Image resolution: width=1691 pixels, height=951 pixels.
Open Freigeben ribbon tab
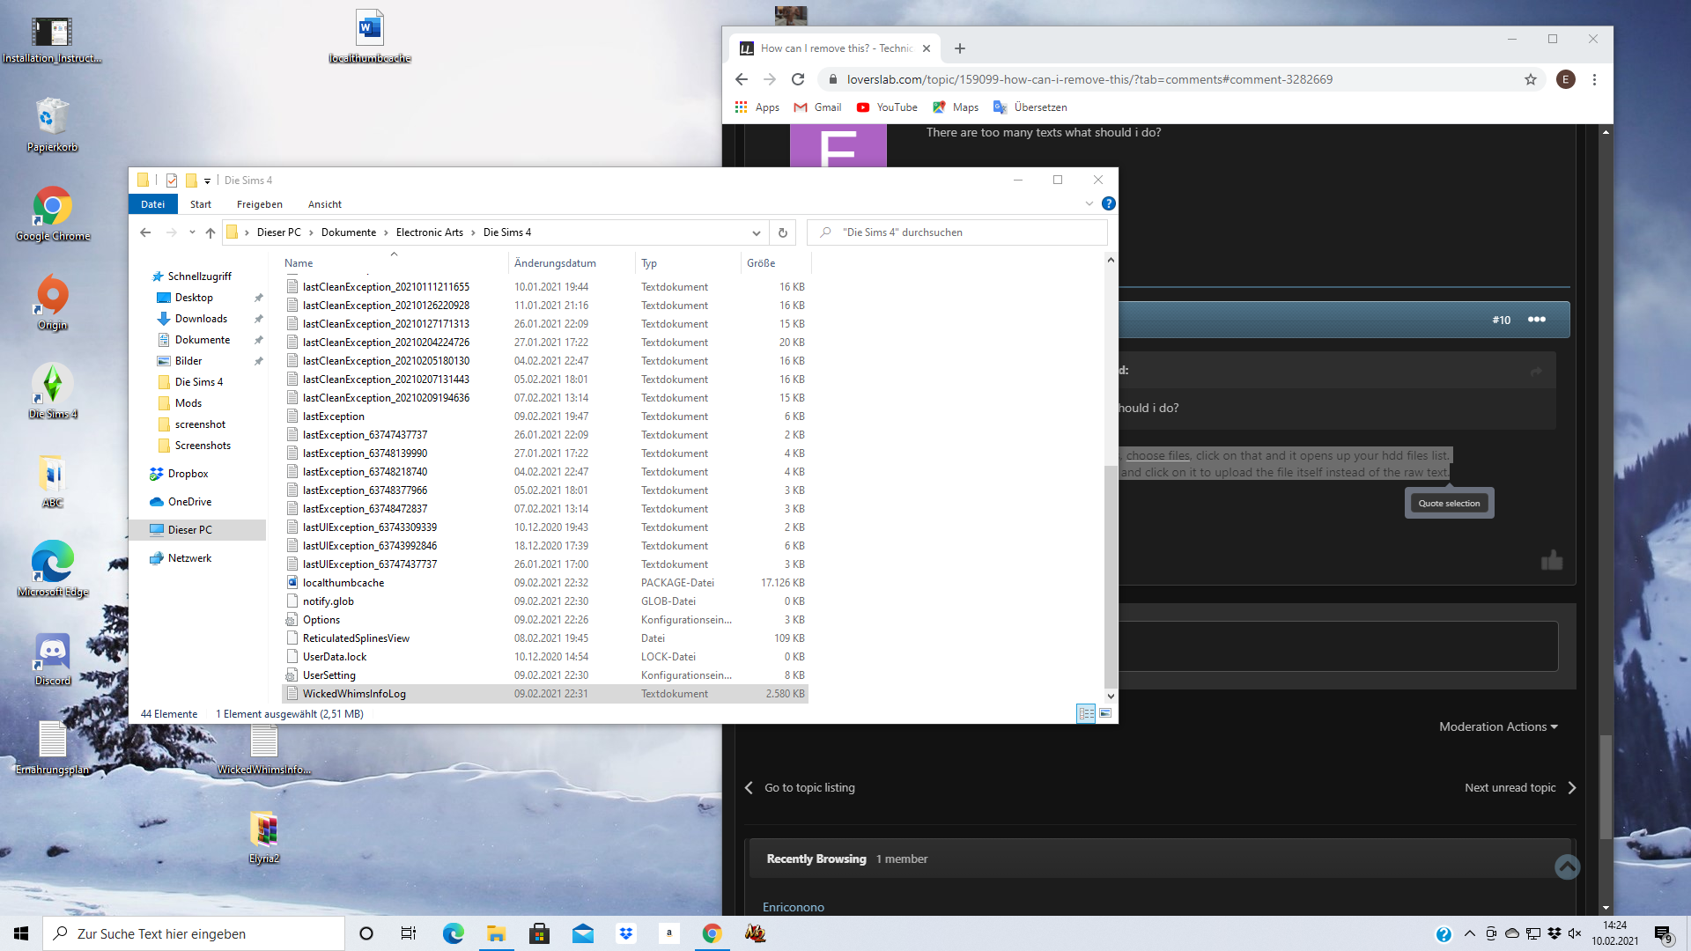pyautogui.click(x=260, y=203)
